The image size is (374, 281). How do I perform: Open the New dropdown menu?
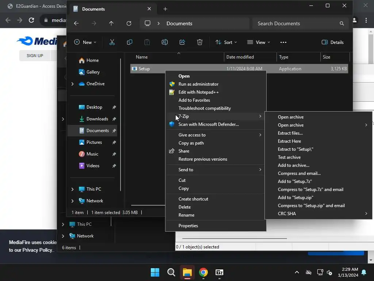pos(85,42)
